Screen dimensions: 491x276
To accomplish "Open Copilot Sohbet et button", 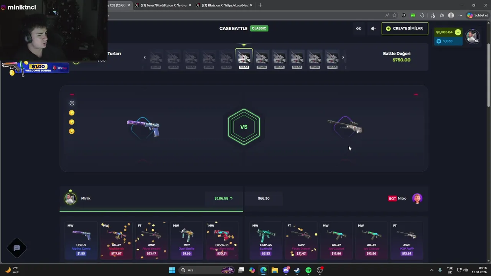I will coord(477,15).
